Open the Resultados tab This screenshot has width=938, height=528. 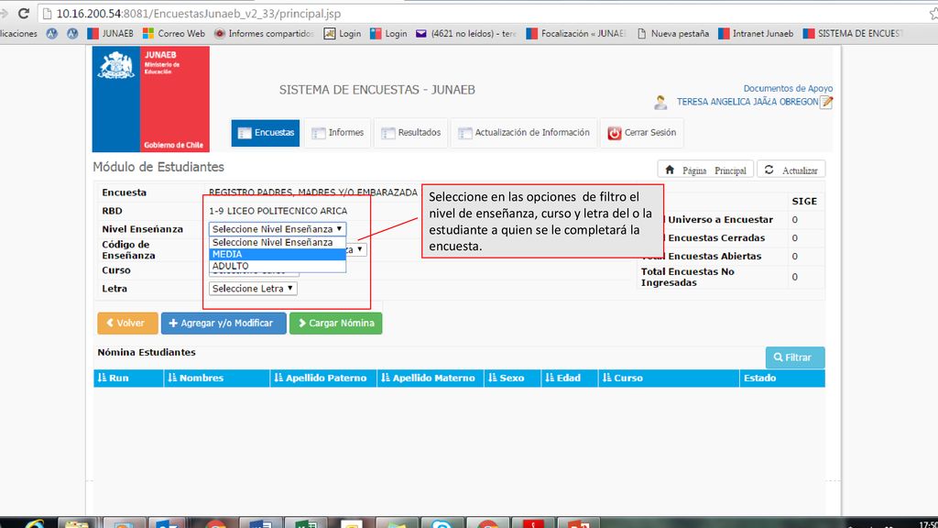click(x=411, y=132)
